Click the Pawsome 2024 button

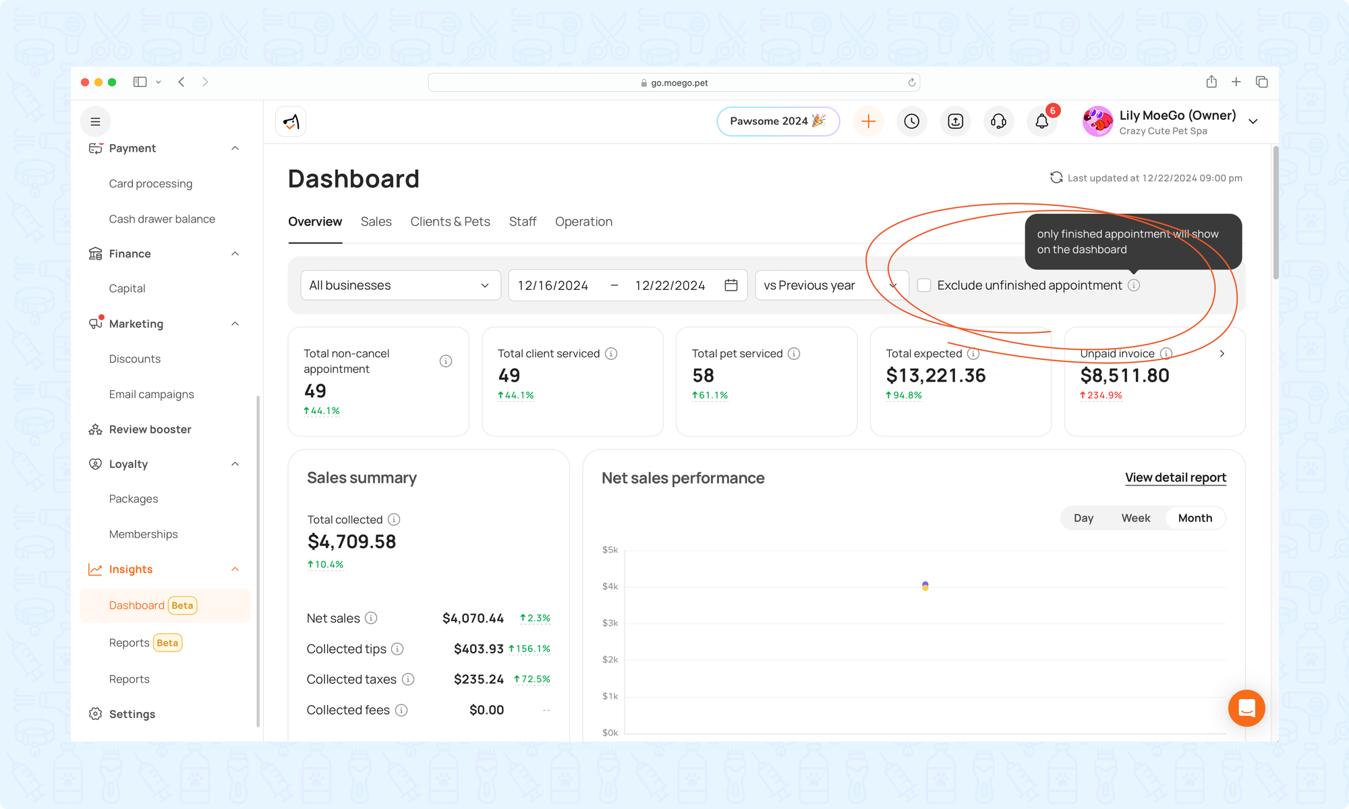pyautogui.click(x=778, y=121)
